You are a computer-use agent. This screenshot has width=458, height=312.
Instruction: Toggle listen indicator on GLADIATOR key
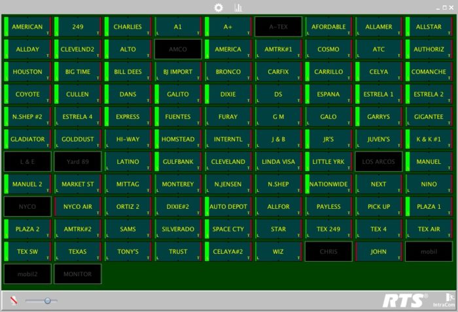click(6, 139)
